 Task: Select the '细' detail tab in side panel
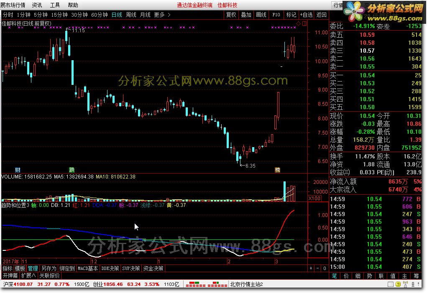(x=358, y=275)
